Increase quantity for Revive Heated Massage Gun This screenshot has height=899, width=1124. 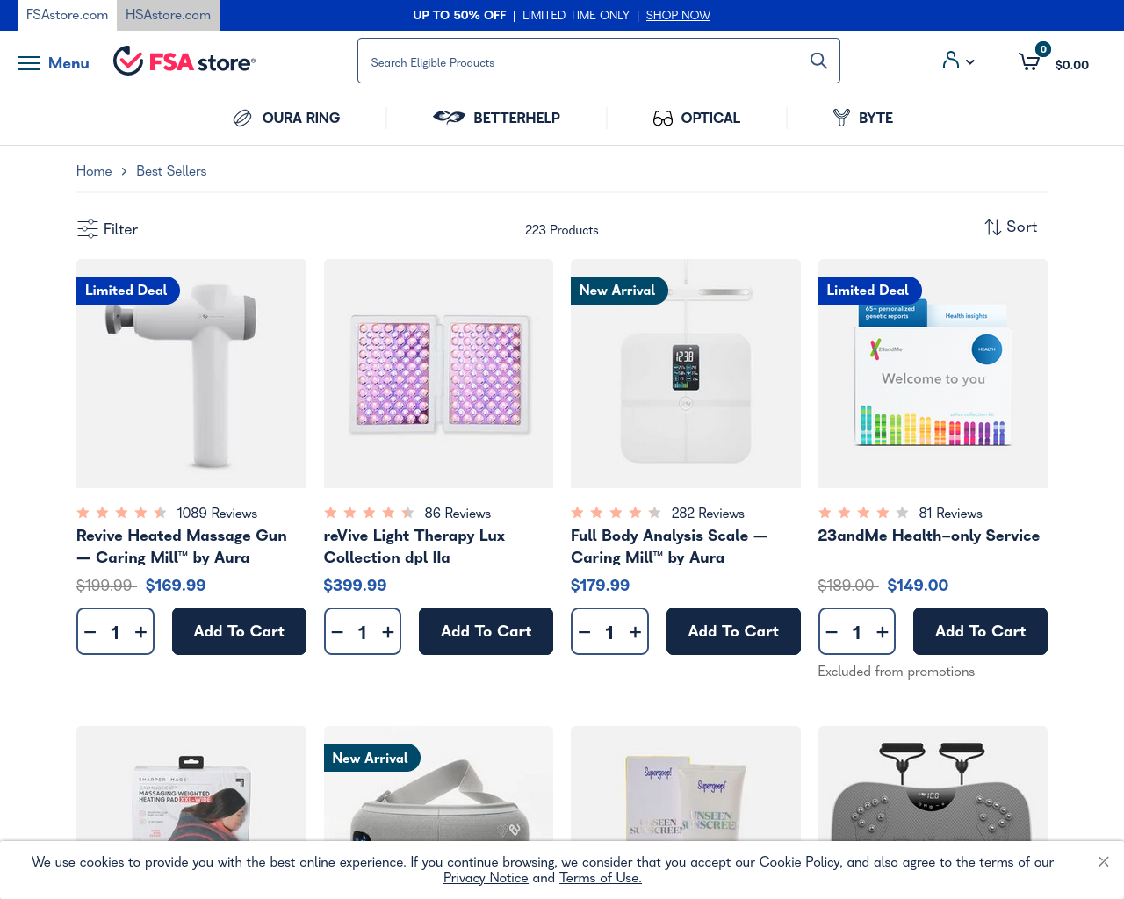[140, 632]
